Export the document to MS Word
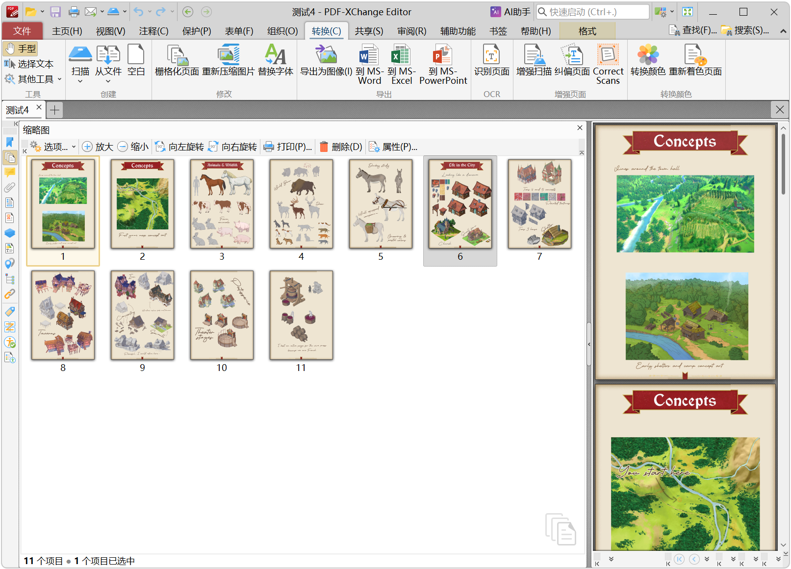This screenshot has height=569, width=791. tap(369, 64)
